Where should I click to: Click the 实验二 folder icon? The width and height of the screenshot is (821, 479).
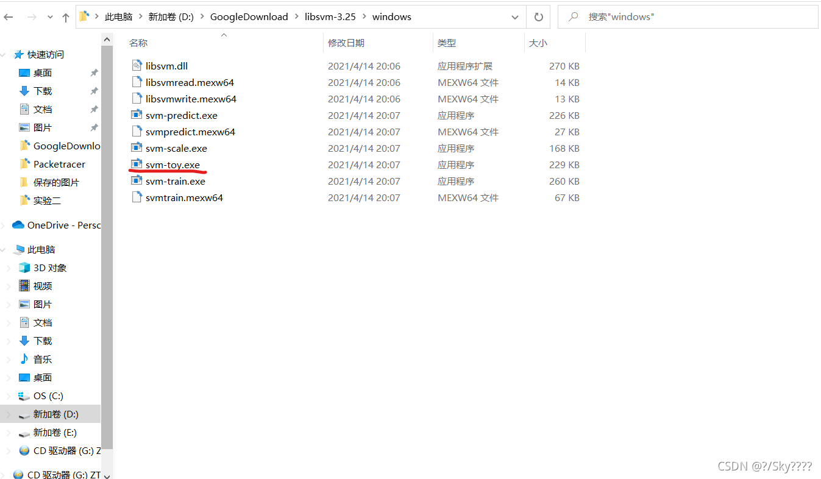pyautogui.click(x=24, y=200)
